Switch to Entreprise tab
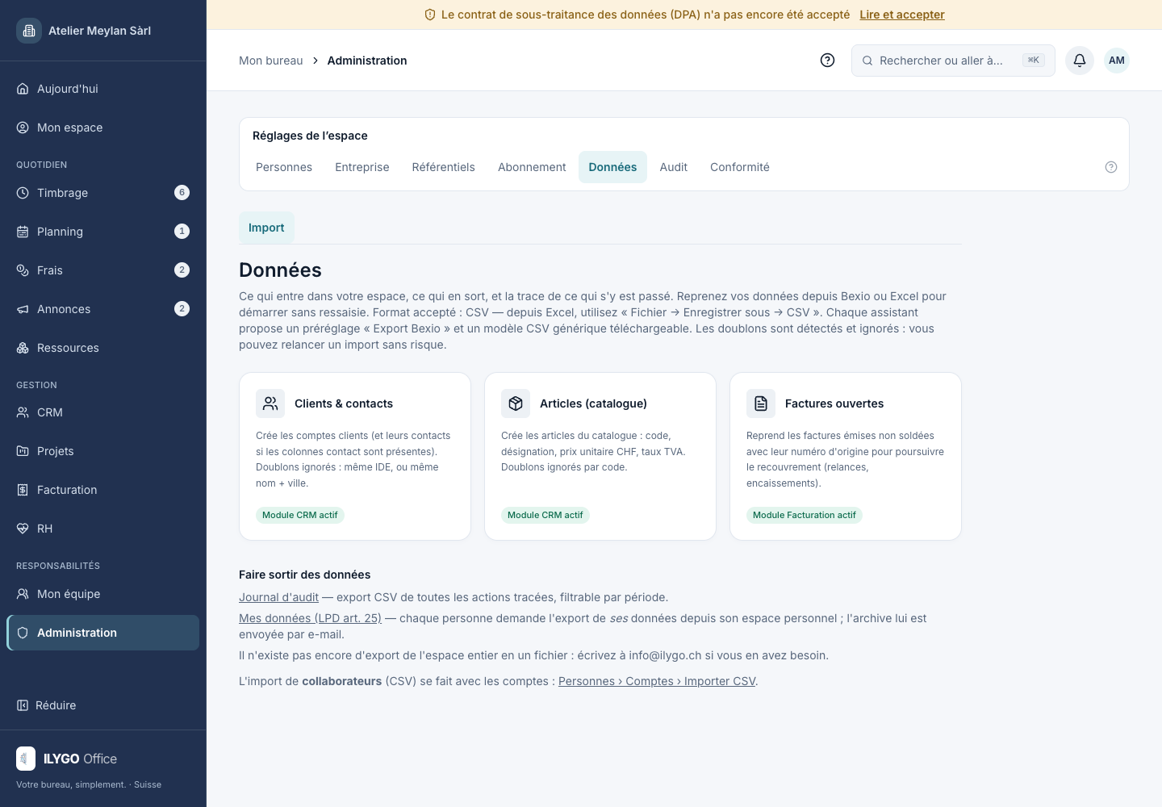Image resolution: width=1162 pixels, height=807 pixels. pos(362,167)
